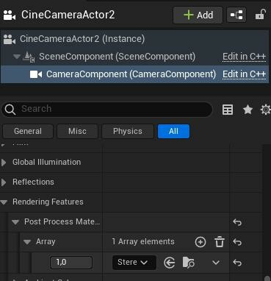Toggle the details panel lock icon
Image resolution: width=271 pixels, height=281 pixels.
(261, 15)
